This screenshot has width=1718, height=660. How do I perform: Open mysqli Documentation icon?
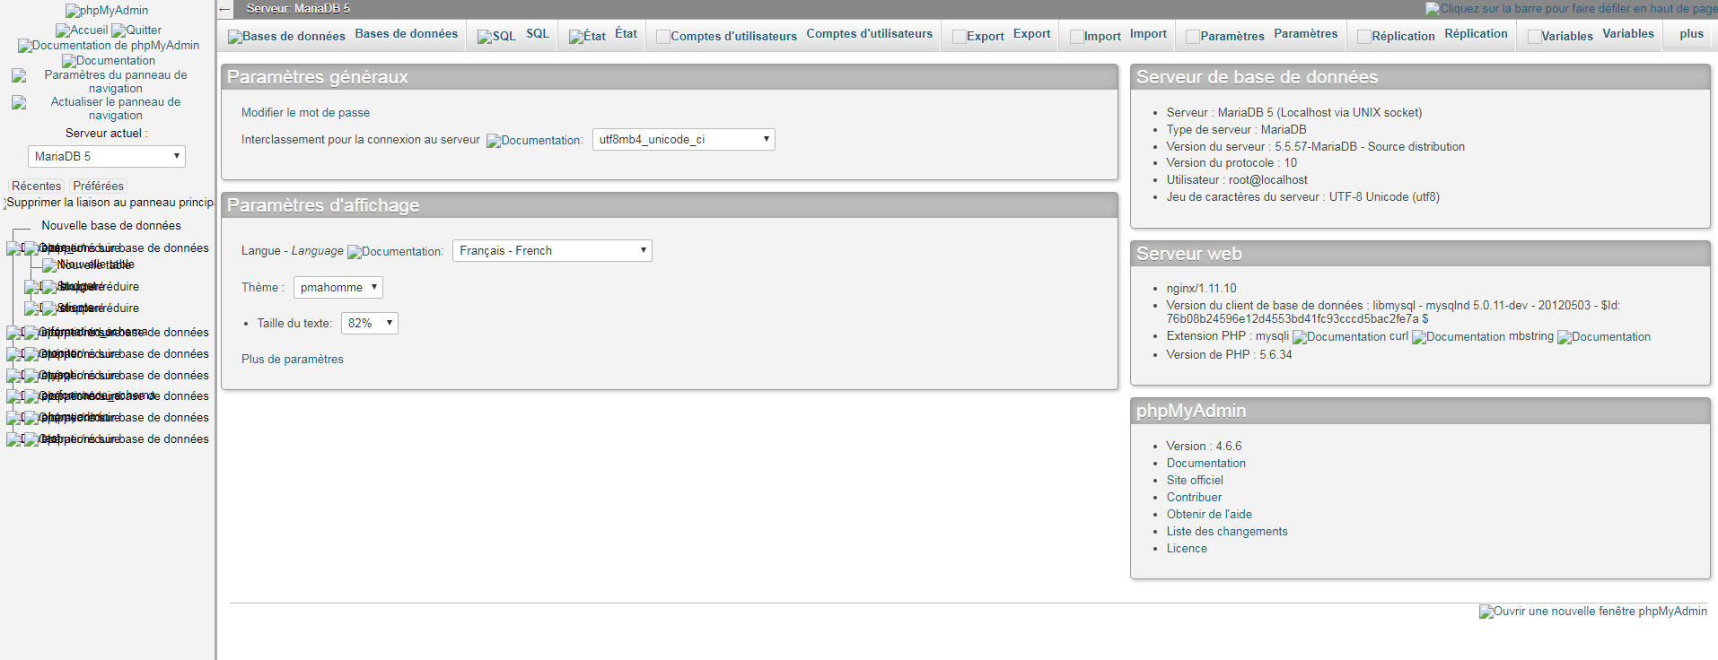(1339, 337)
